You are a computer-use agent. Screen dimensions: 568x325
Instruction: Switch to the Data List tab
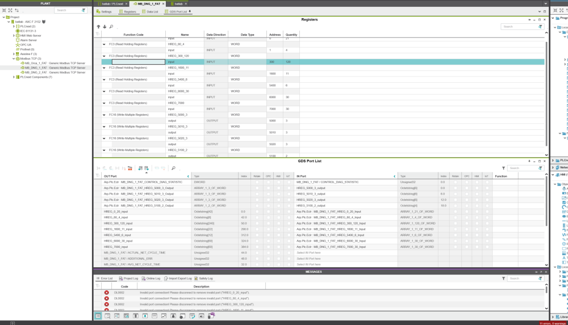click(150, 11)
